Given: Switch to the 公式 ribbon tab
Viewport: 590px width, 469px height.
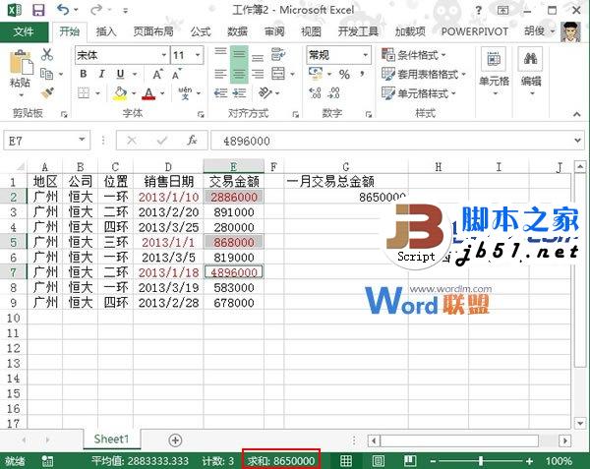Looking at the screenshot, I should 201,31.
